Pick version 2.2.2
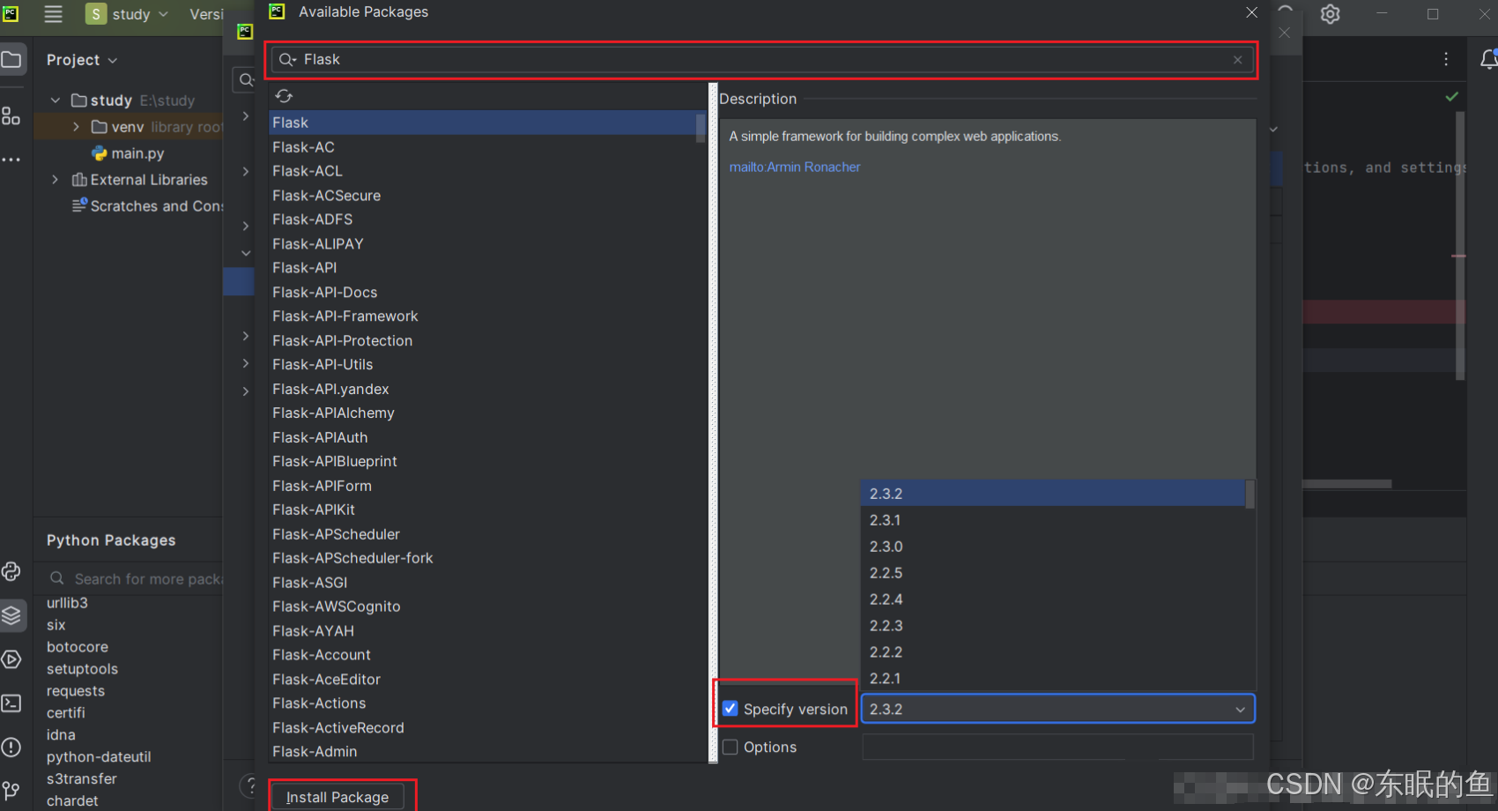The height and width of the screenshot is (811, 1498). (1053, 652)
